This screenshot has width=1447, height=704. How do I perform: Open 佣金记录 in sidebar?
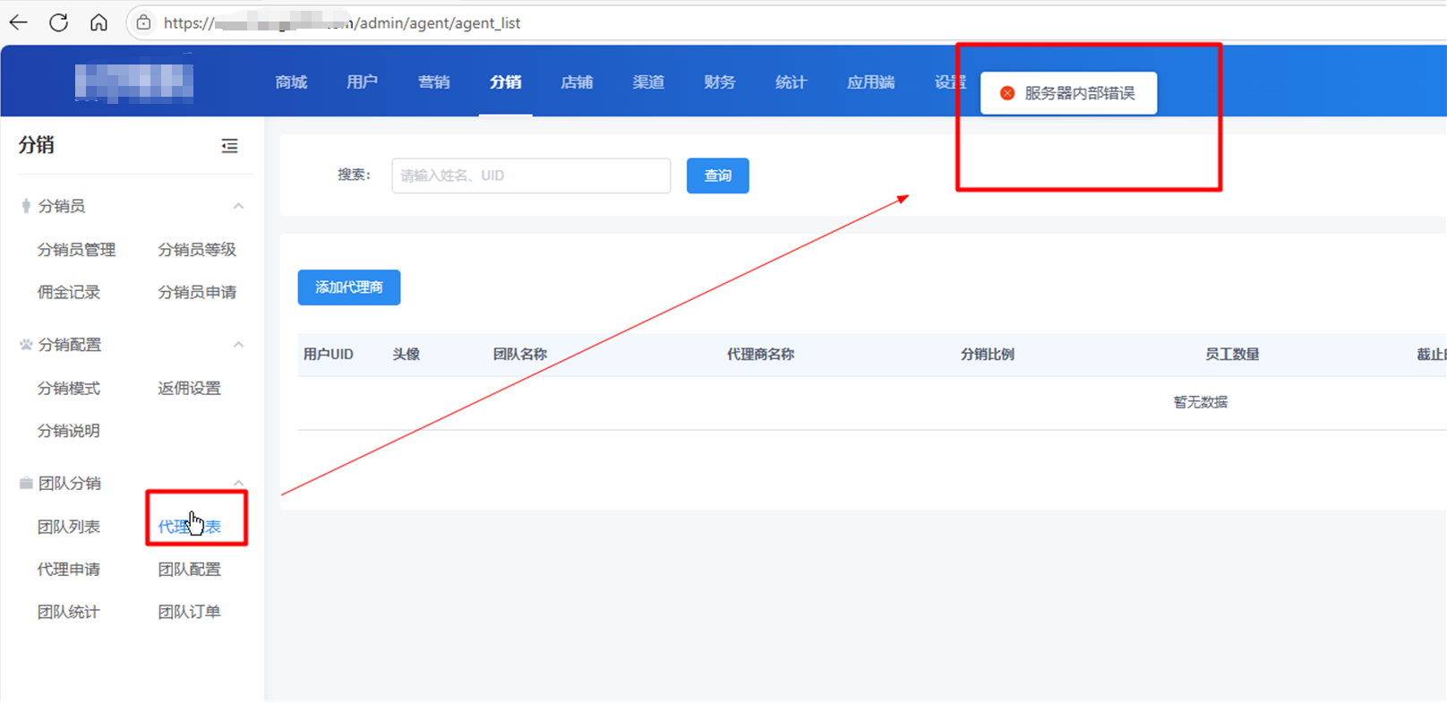tap(68, 292)
